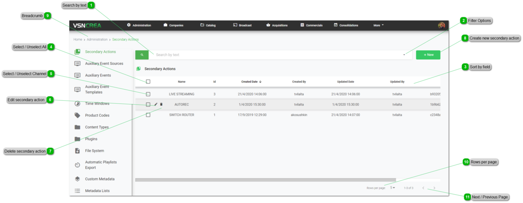Image resolution: width=523 pixels, height=203 pixels.
Task: Click the trash delete icon on AUTOREC row
Action: (161, 104)
